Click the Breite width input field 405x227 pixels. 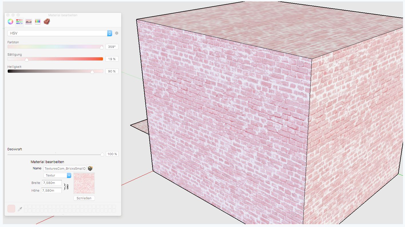pos(52,183)
